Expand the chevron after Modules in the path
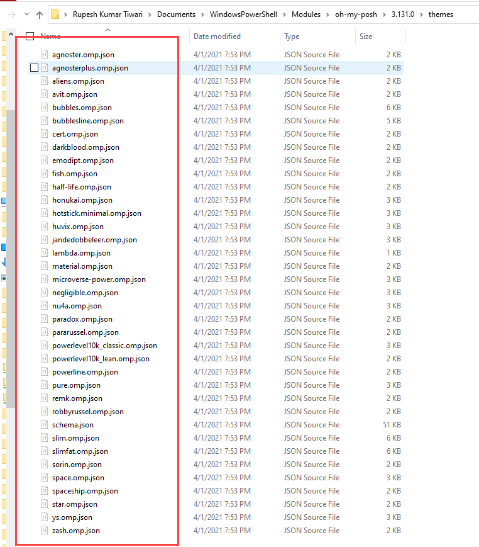This screenshot has width=479, height=547. pos(328,14)
